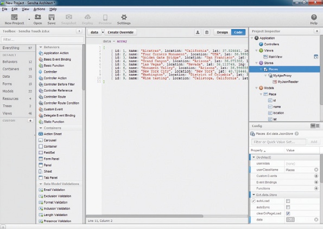Sort config list by Property header
Viewport: 323px width, 229px height.
click(x=267, y=151)
